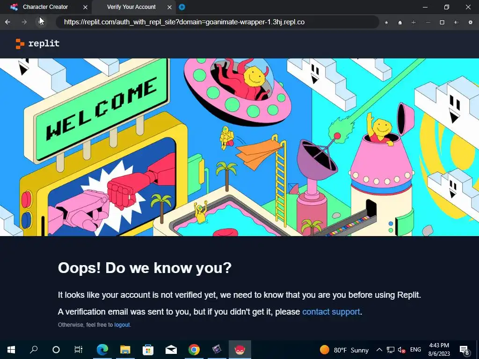This screenshot has height=359, width=479.
Task: Click the replit.com URL address bar
Action: (218, 22)
